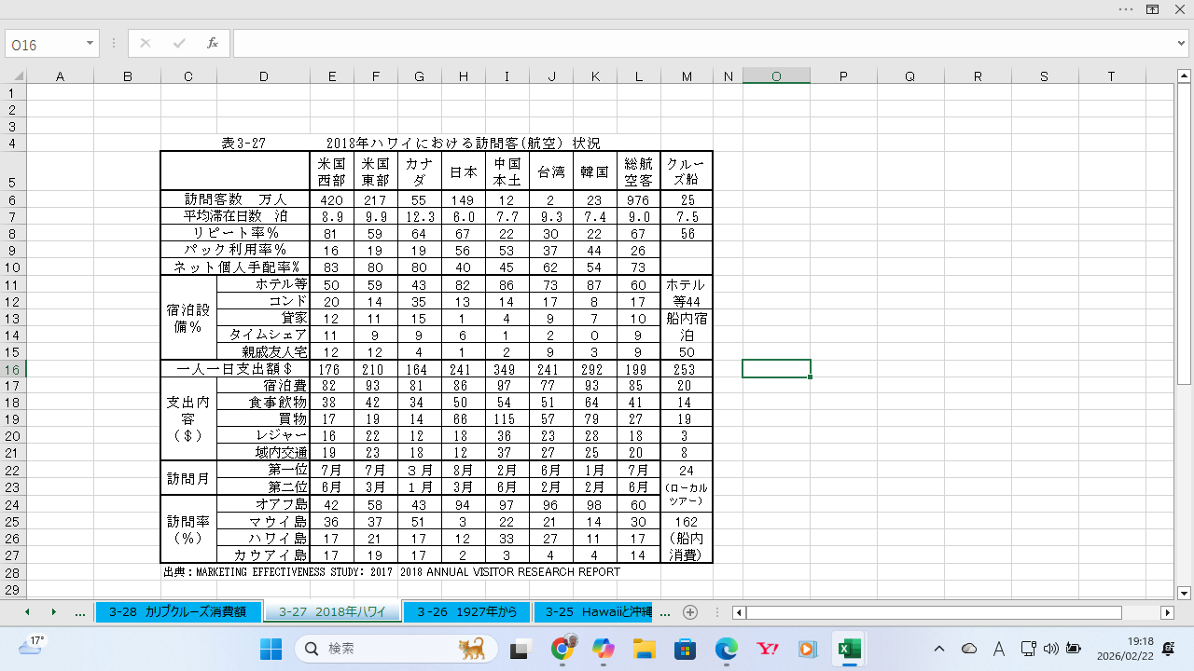Viewport: 1194px width, 671px height.
Task: Click the Select All corner triangle
Action: coord(19,76)
